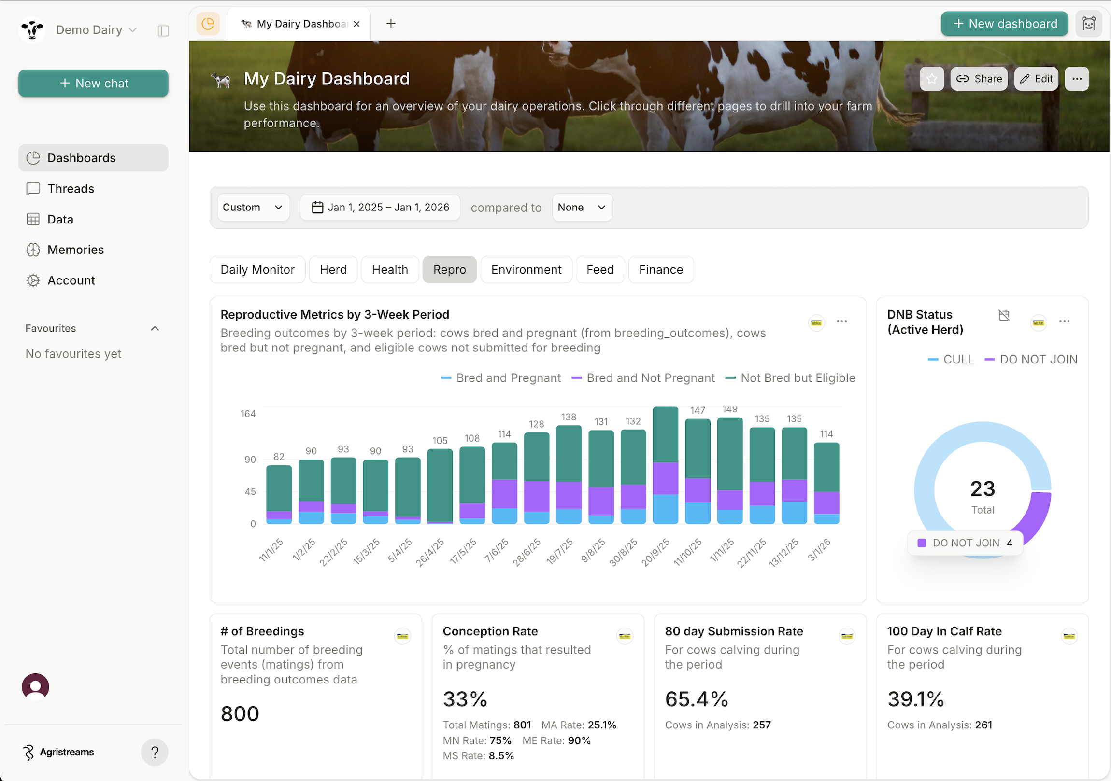Click the 3/1/26 bar labeled 114

click(826, 483)
